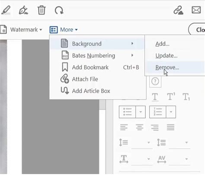Click the paragraph spacing icon
Viewport: 205px width, 175px height.
pyautogui.click(x=161, y=142)
